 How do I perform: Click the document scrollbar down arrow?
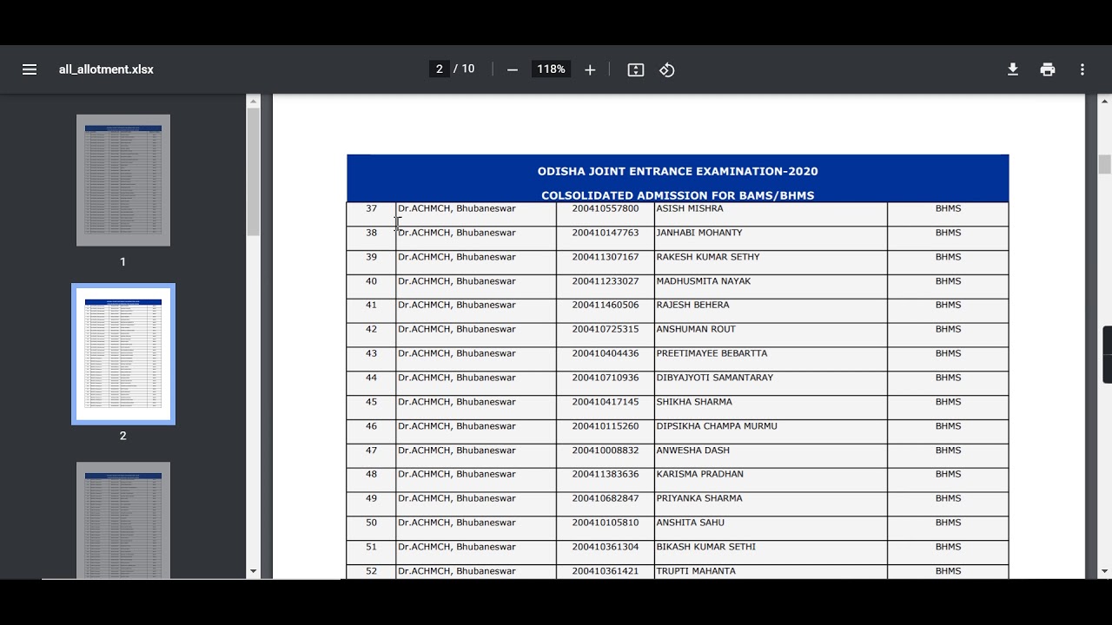click(x=1105, y=571)
